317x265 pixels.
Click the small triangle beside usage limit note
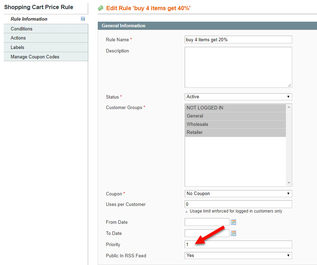186,212
